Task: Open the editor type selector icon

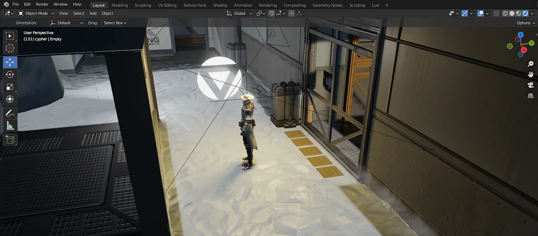Action: pyautogui.click(x=8, y=13)
